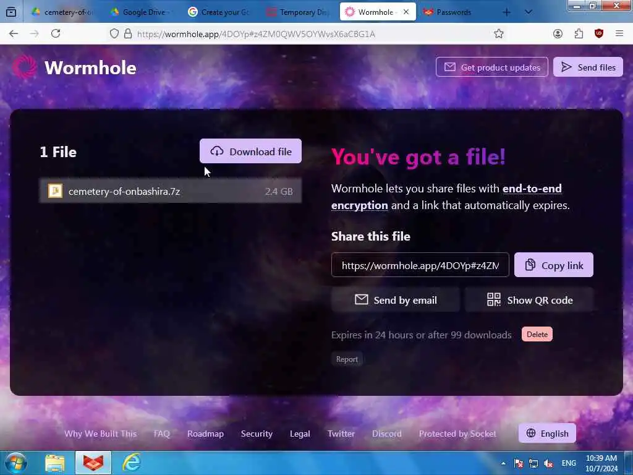Open the Twitter footer link
The height and width of the screenshot is (475, 633).
pyautogui.click(x=341, y=434)
